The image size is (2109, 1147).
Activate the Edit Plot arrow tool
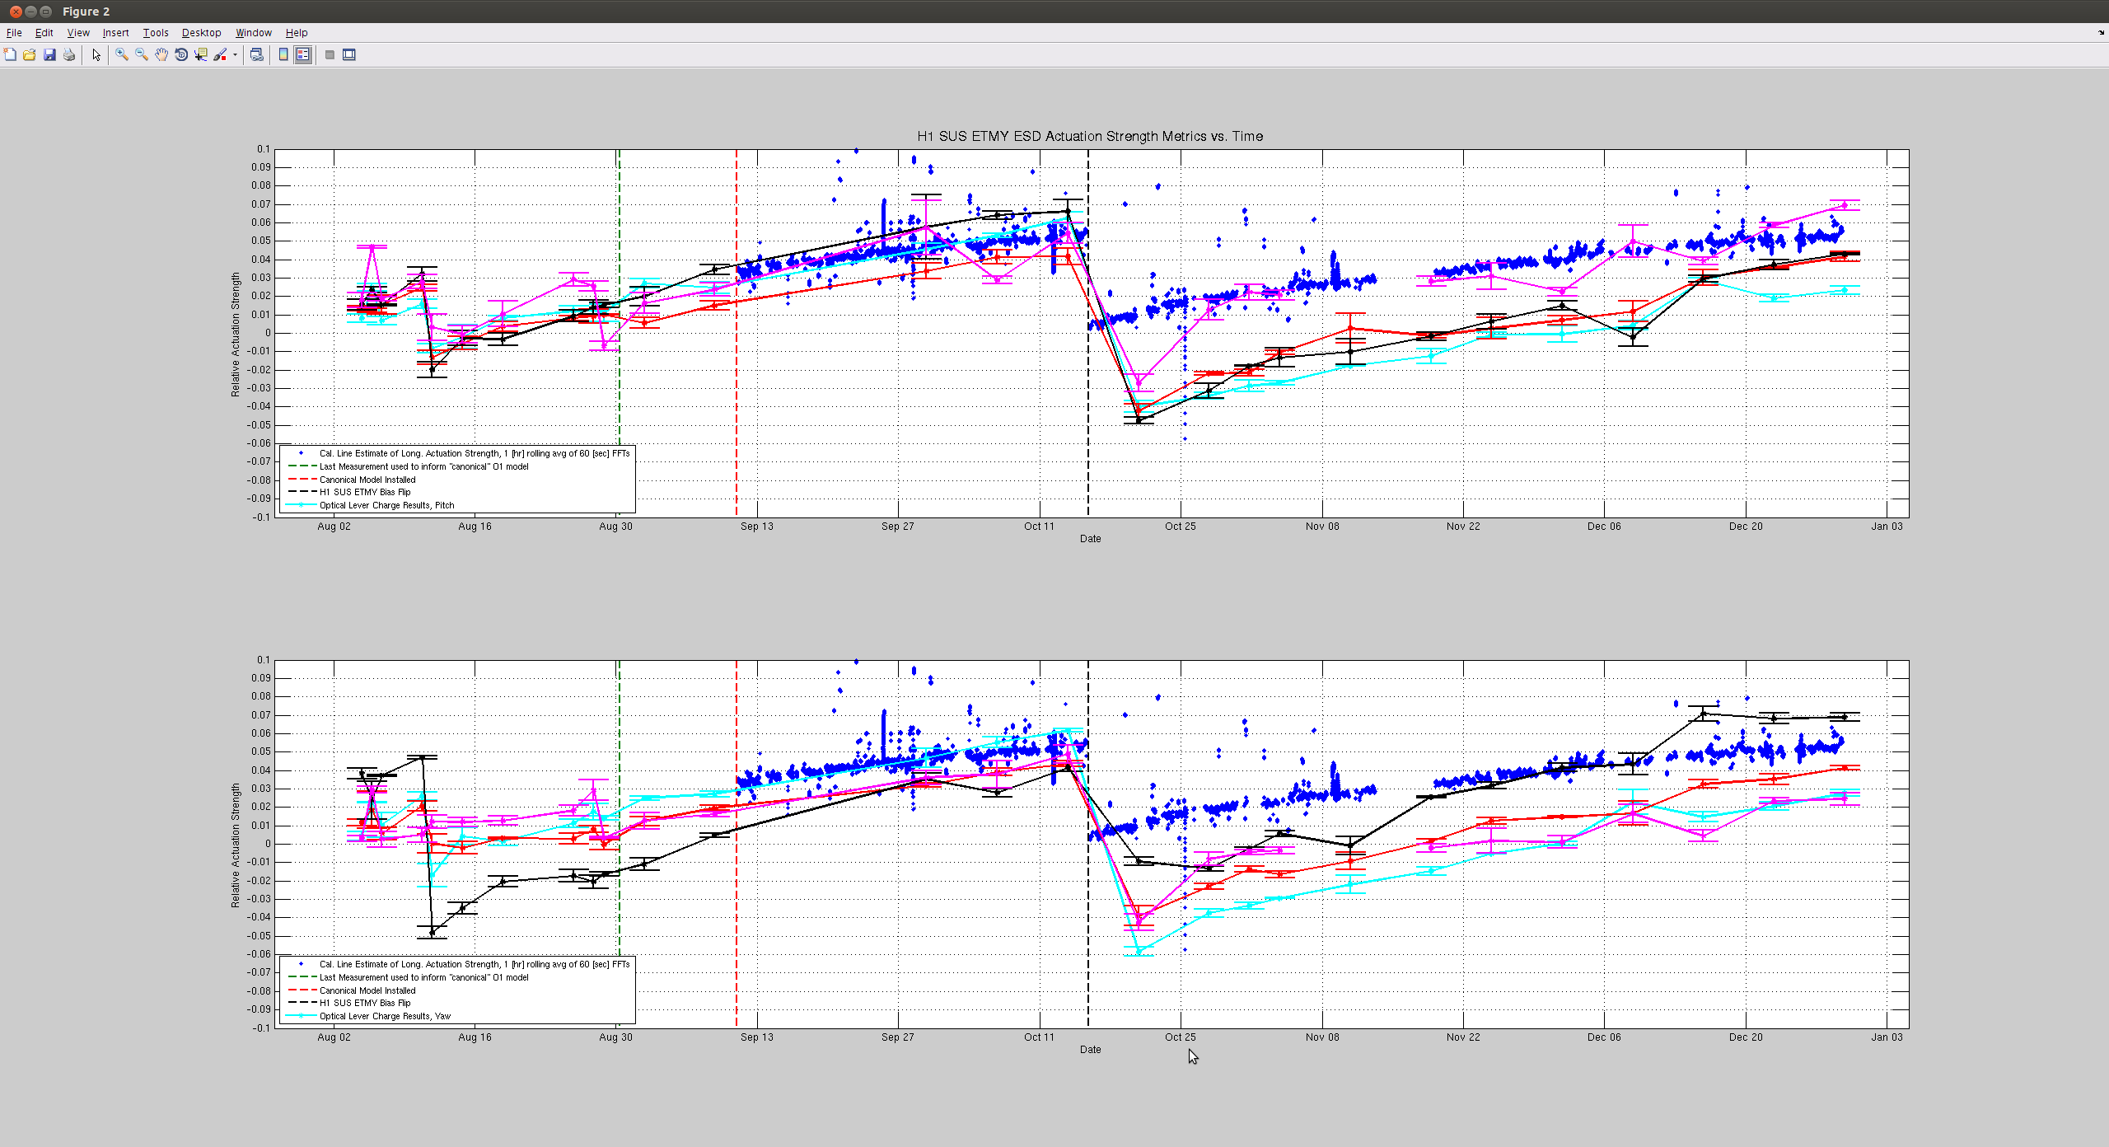(96, 55)
